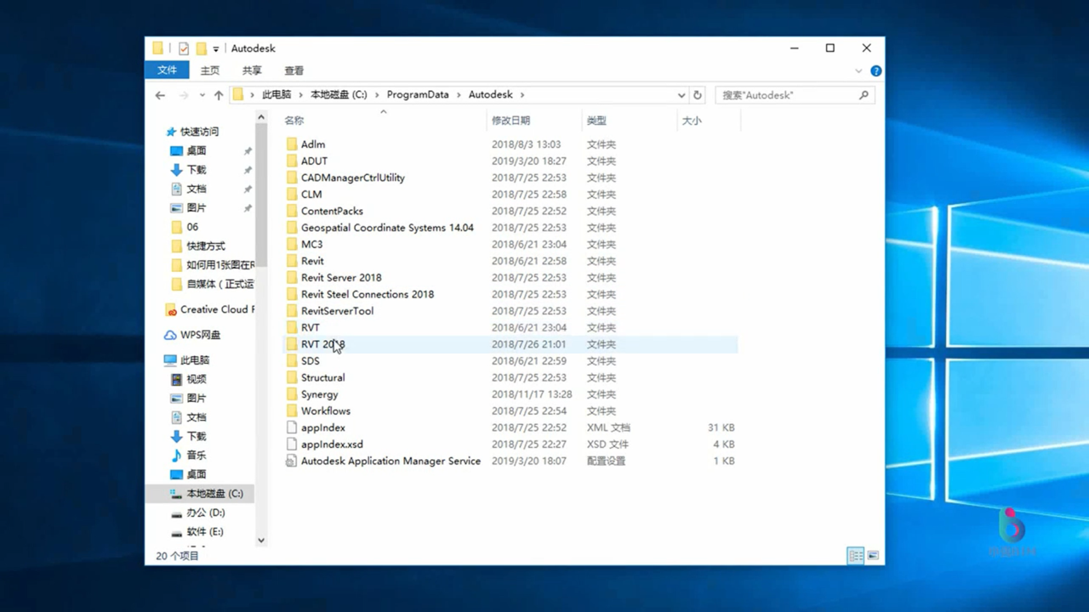This screenshot has width=1089, height=612.
Task: Select the Workflows folder
Action: point(325,411)
